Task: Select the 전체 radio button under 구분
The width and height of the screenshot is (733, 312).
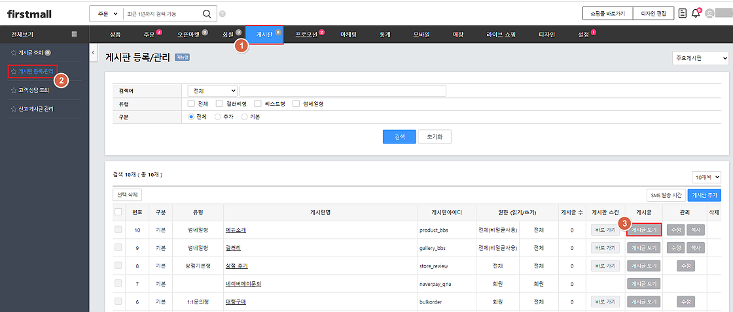Action: (x=190, y=117)
